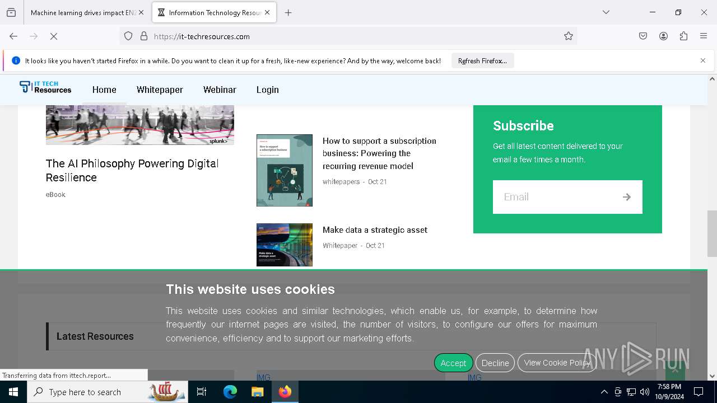Open Make data a strategic asset thumbnail
This screenshot has height=403, width=717.
coord(285,245)
